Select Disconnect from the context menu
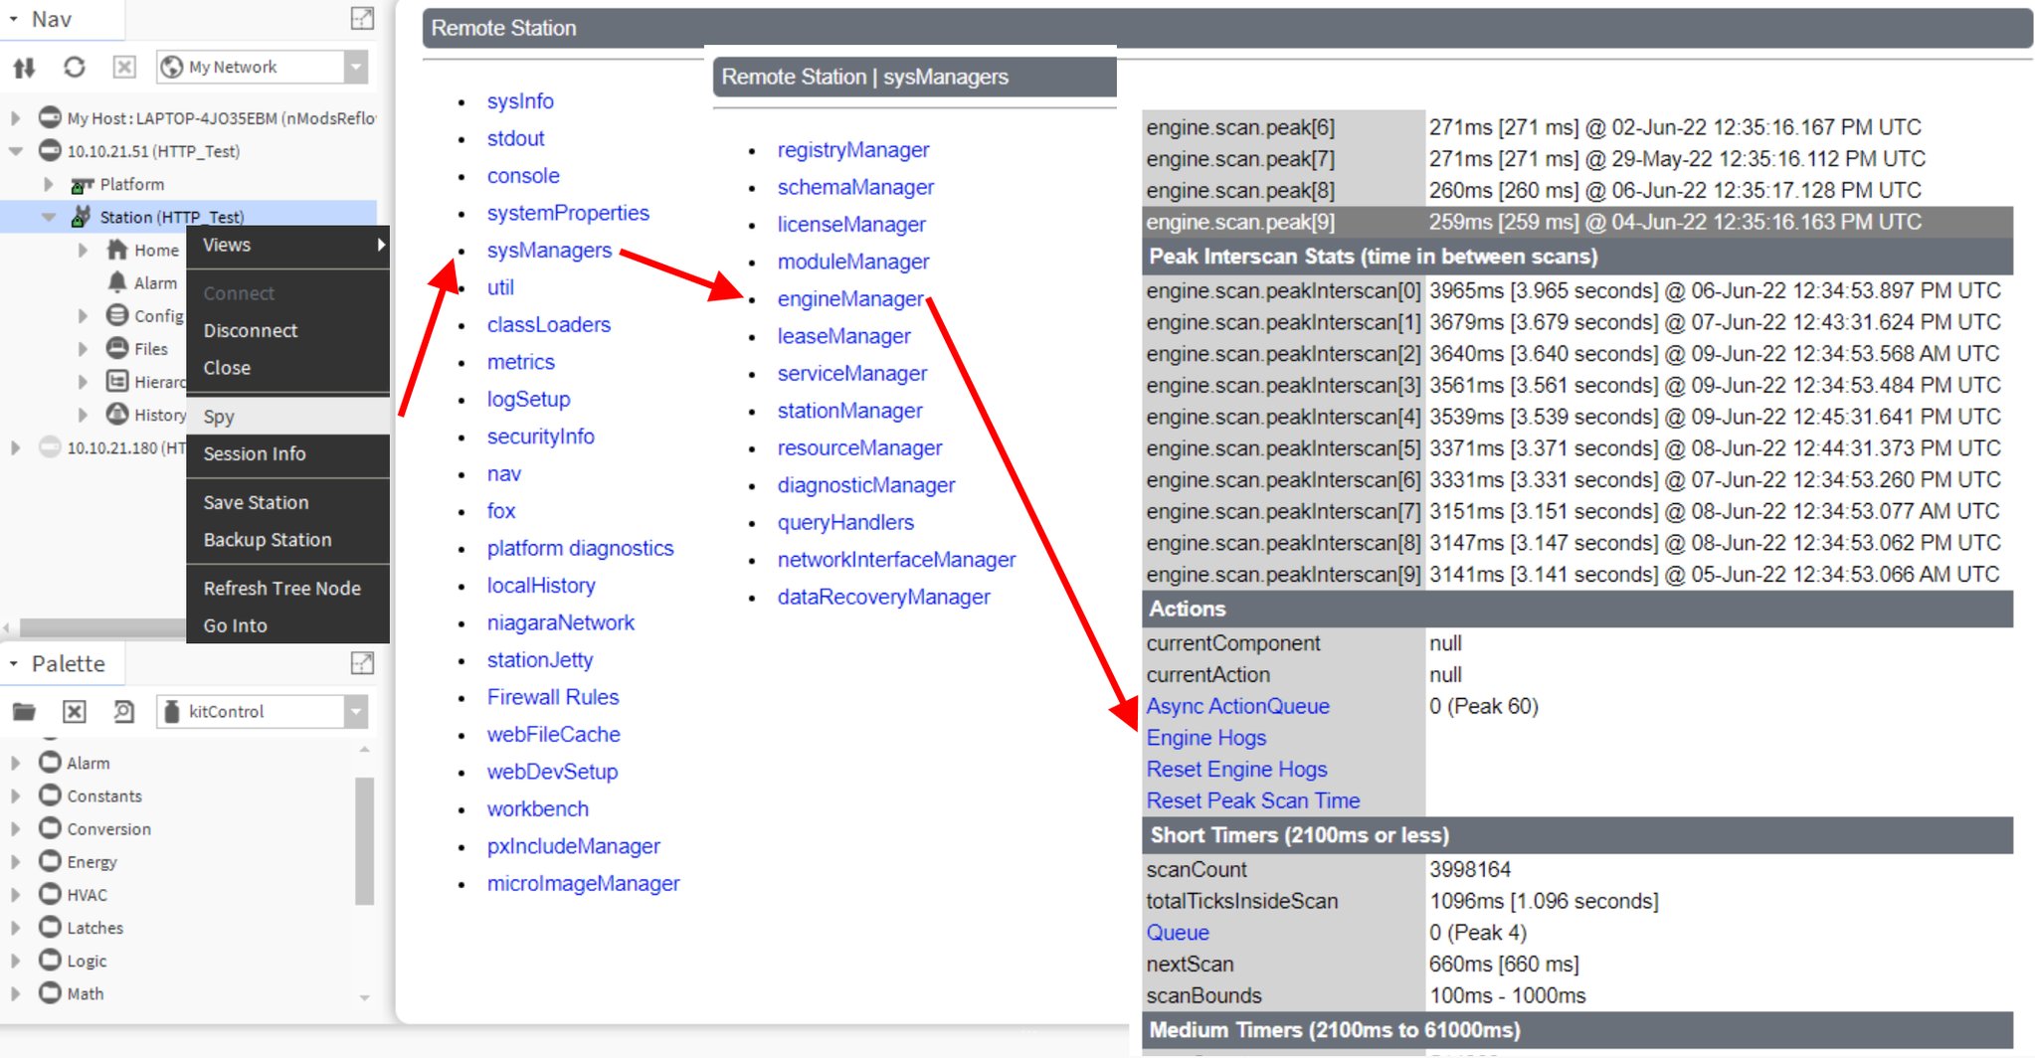The width and height of the screenshot is (2035, 1058). tap(250, 330)
